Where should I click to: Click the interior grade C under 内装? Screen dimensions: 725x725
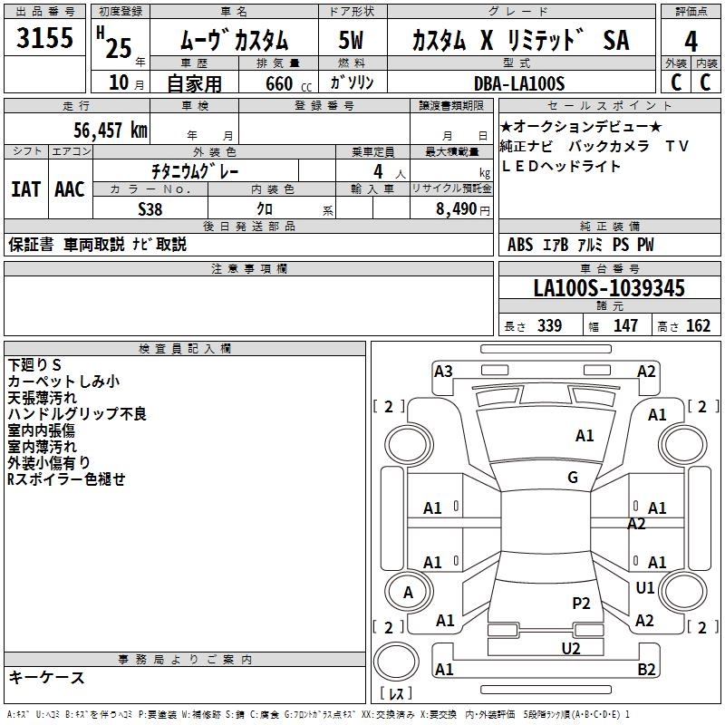(x=705, y=82)
